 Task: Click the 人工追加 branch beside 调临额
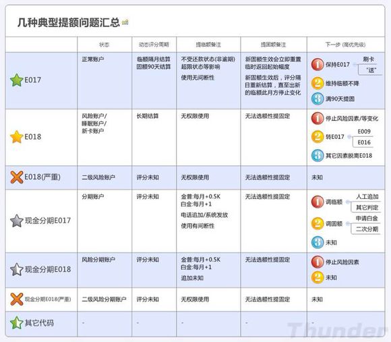tap(367, 196)
